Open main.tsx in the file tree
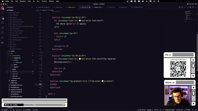 tap(15, 76)
